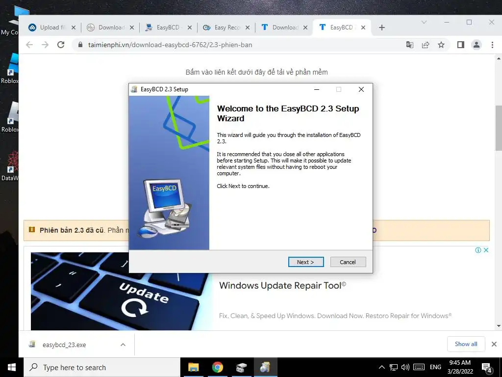Open the downloaded easybcd_23.exe file
The height and width of the screenshot is (377, 502).
click(x=64, y=345)
